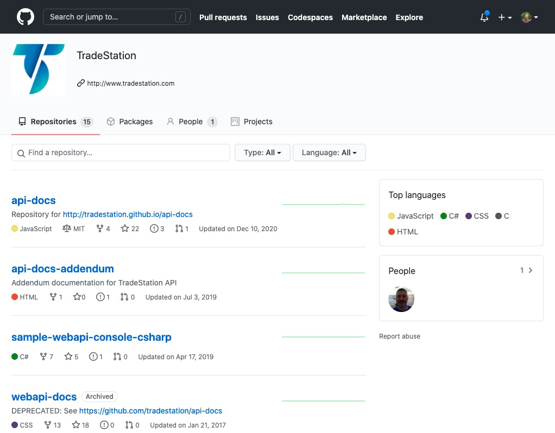
Task: Click the GitHub Octocat logo
Action: coord(25,17)
